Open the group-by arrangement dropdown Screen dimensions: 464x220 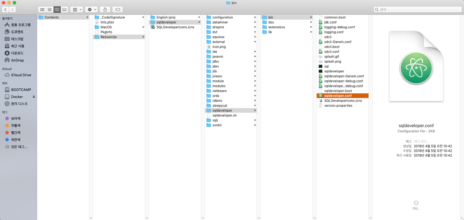[x=76, y=9]
